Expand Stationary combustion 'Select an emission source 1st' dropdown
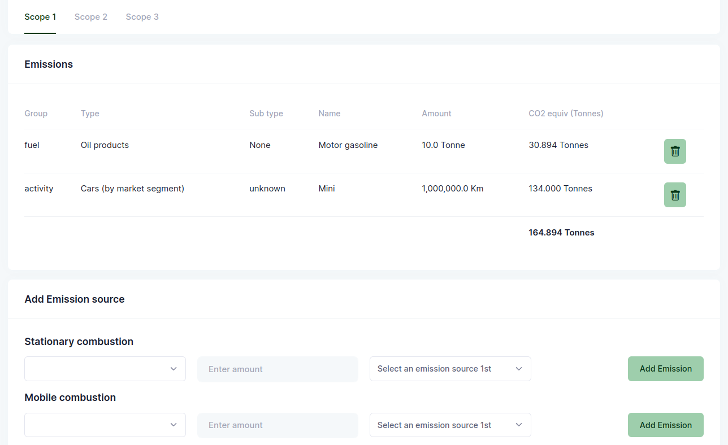 point(450,369)
